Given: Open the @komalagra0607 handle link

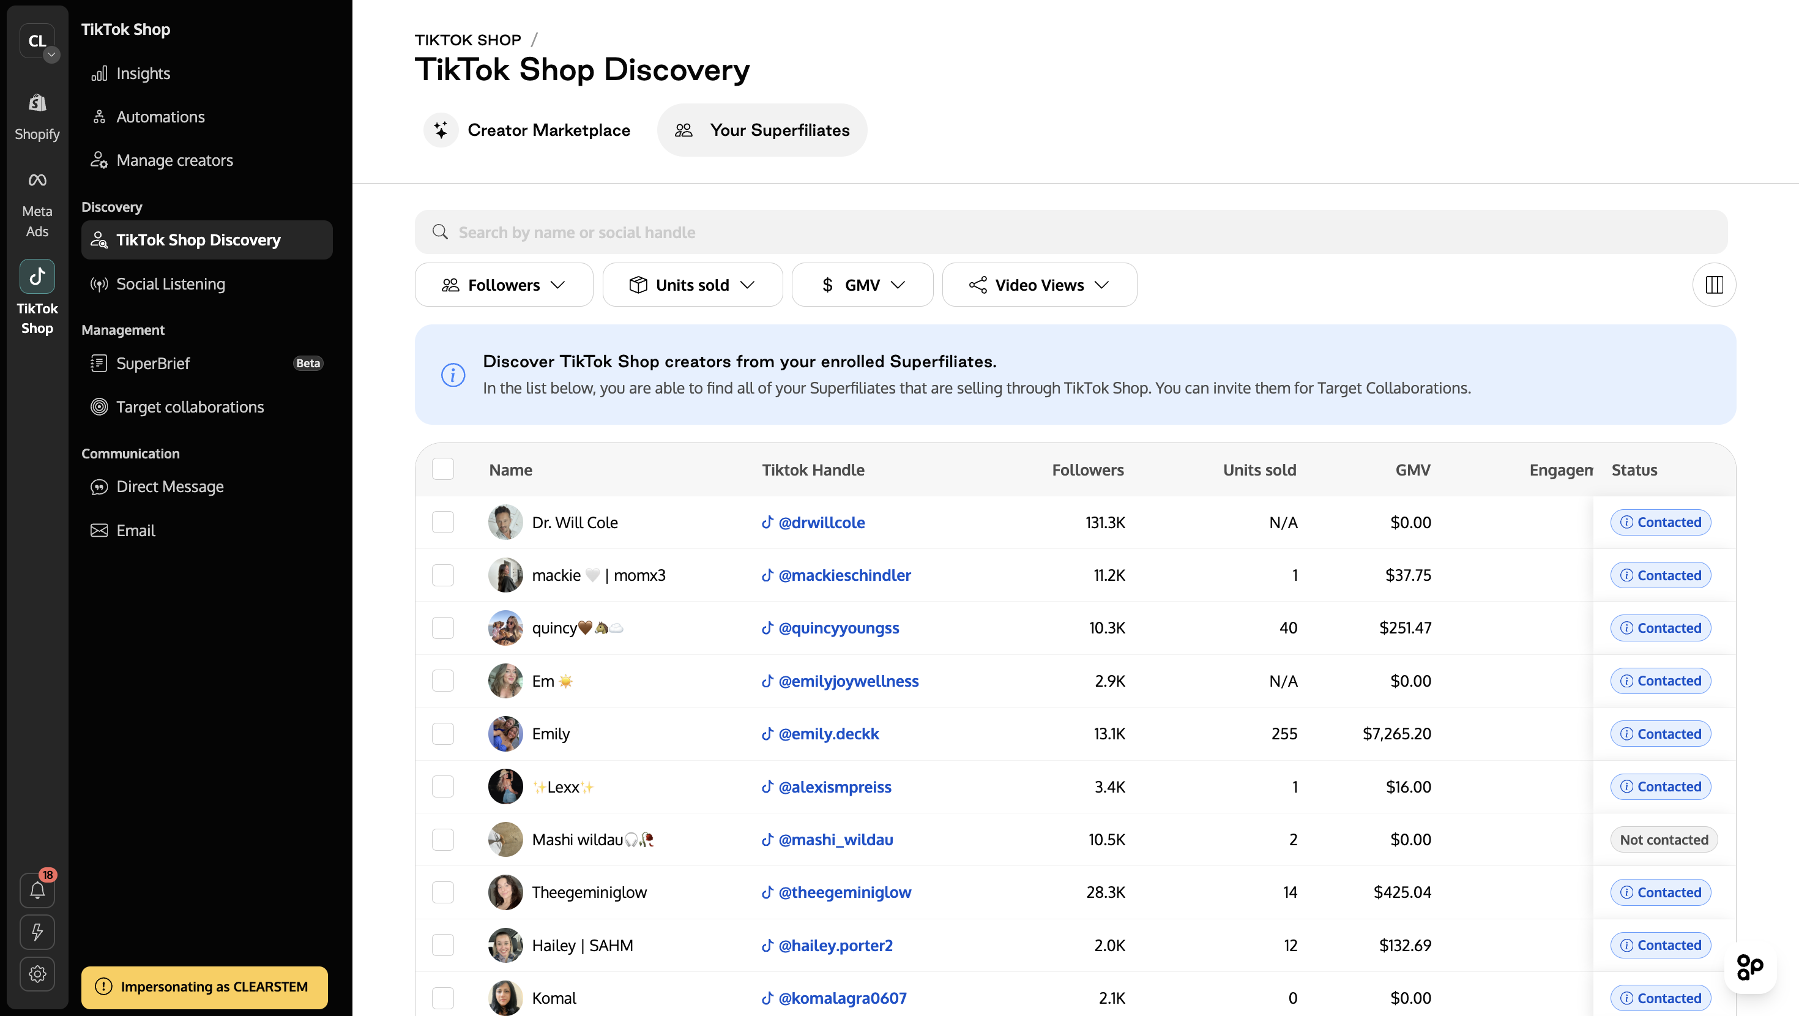Looking at the screenshot, I should click(x=842, y=998).
